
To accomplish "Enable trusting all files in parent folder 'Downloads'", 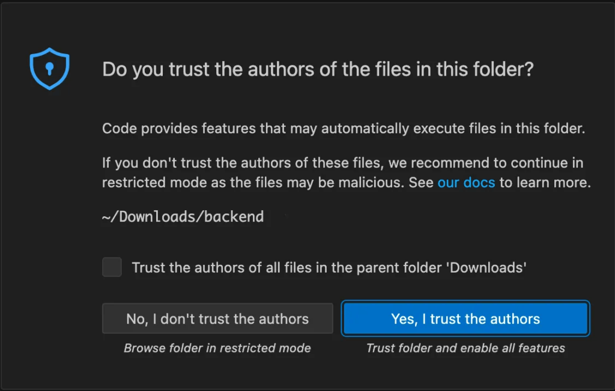I will click(112, 267).
